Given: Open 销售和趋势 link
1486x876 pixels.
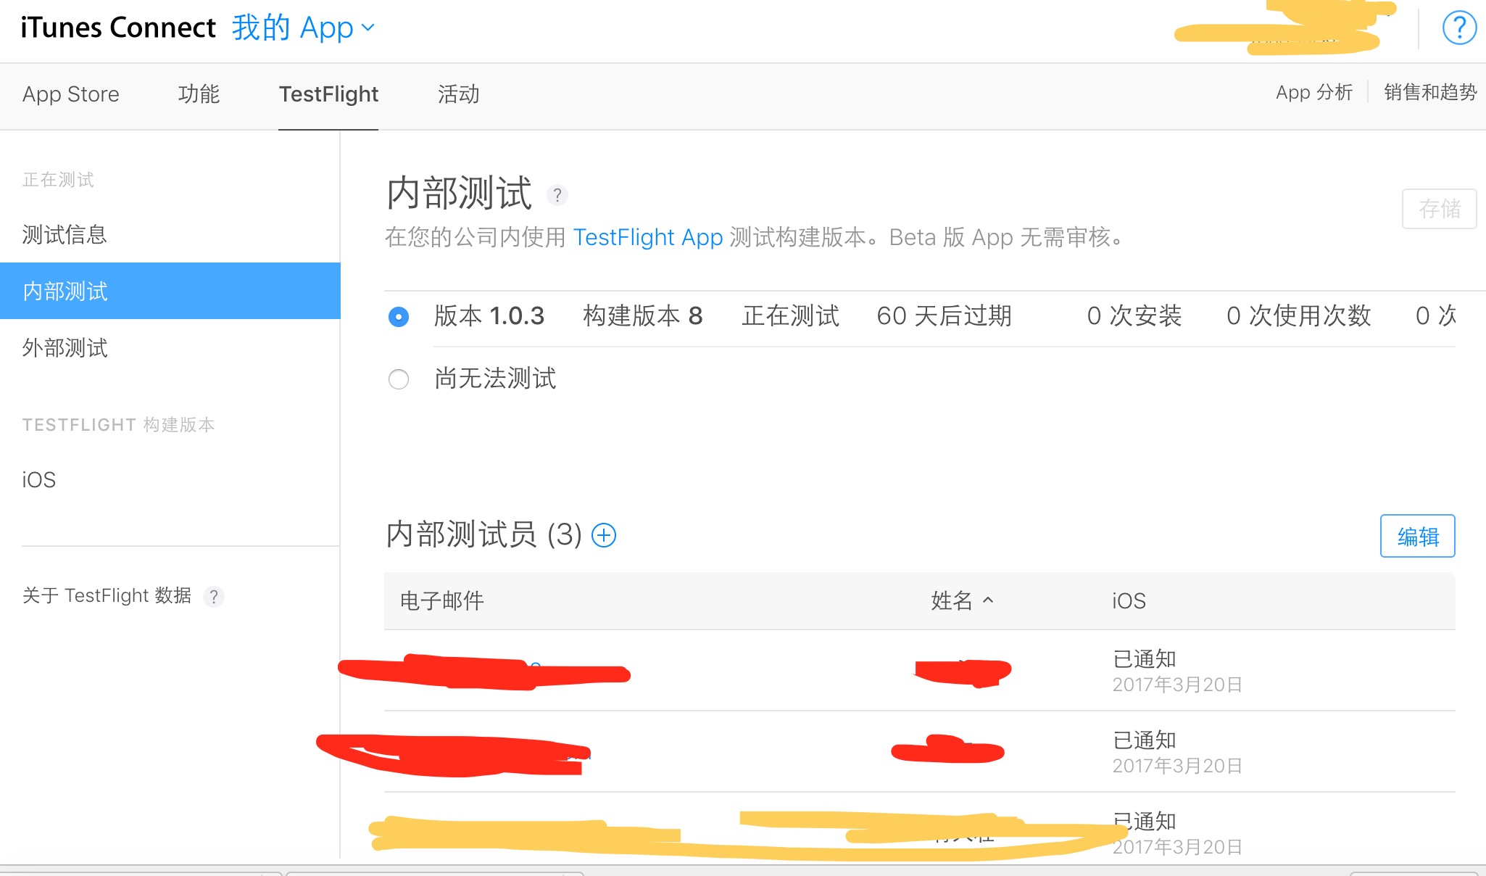Looking at the screenshot, I should pos(1429,93).
